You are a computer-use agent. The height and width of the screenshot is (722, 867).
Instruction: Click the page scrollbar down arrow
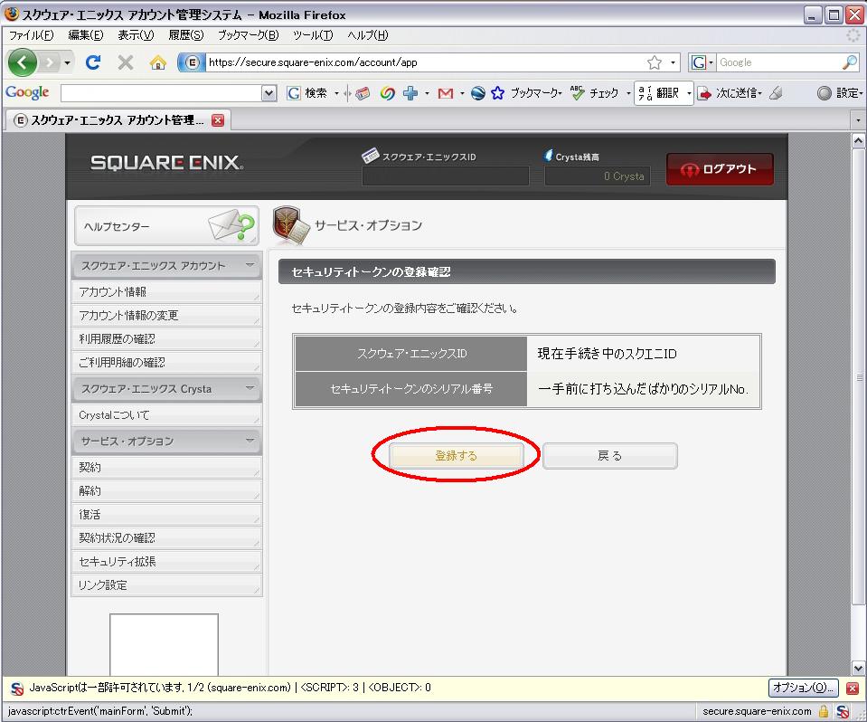858,668
